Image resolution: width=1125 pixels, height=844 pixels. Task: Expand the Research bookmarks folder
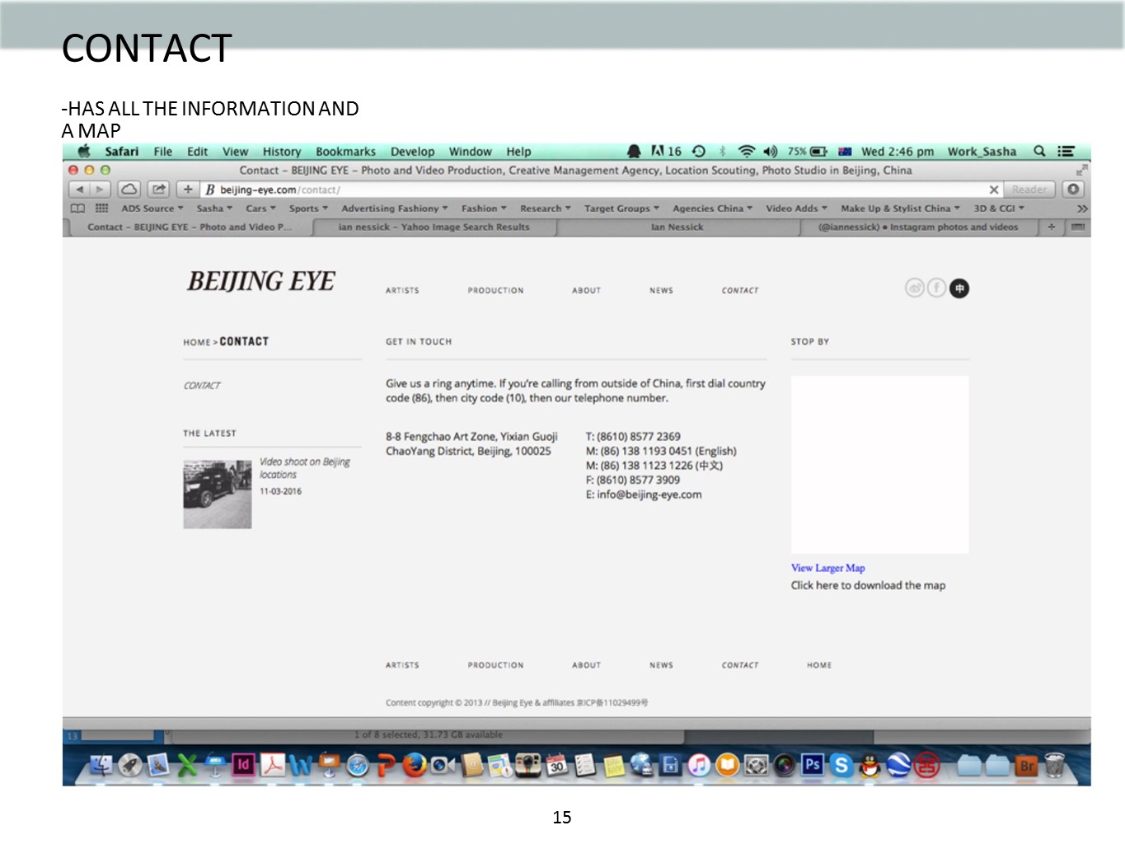pos(545,209)
